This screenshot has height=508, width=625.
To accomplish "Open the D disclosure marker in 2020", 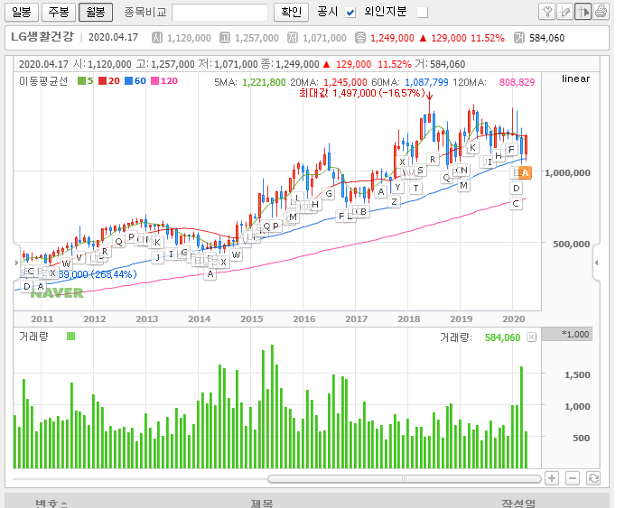I will (x=517, y=189).
